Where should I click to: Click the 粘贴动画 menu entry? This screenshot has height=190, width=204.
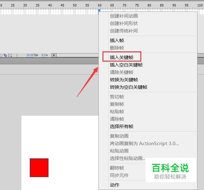[119, 151]
